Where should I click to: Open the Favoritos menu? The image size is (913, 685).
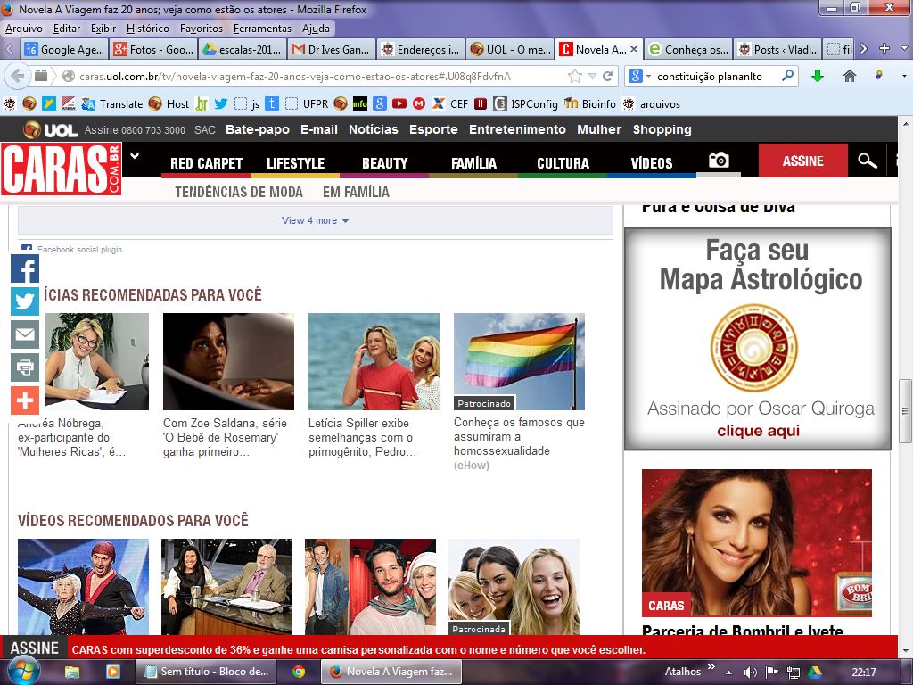click(x=202, y=28)
